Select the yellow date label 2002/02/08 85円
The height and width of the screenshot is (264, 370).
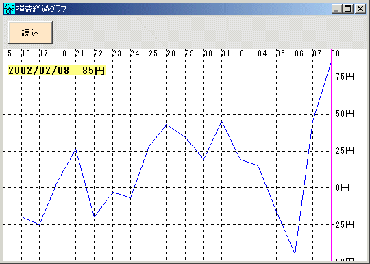coord(57,71)
